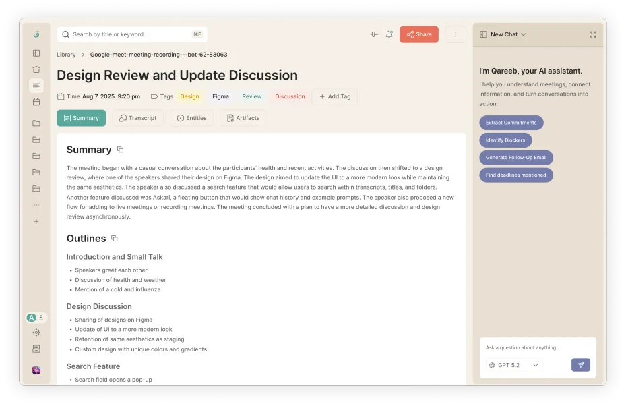
Task: Click 'Sharing of designs on Figma' bullet
Action: click(x=114, y=320)
